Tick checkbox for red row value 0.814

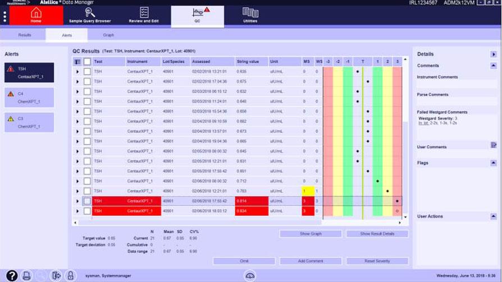[x=87, y=201]
